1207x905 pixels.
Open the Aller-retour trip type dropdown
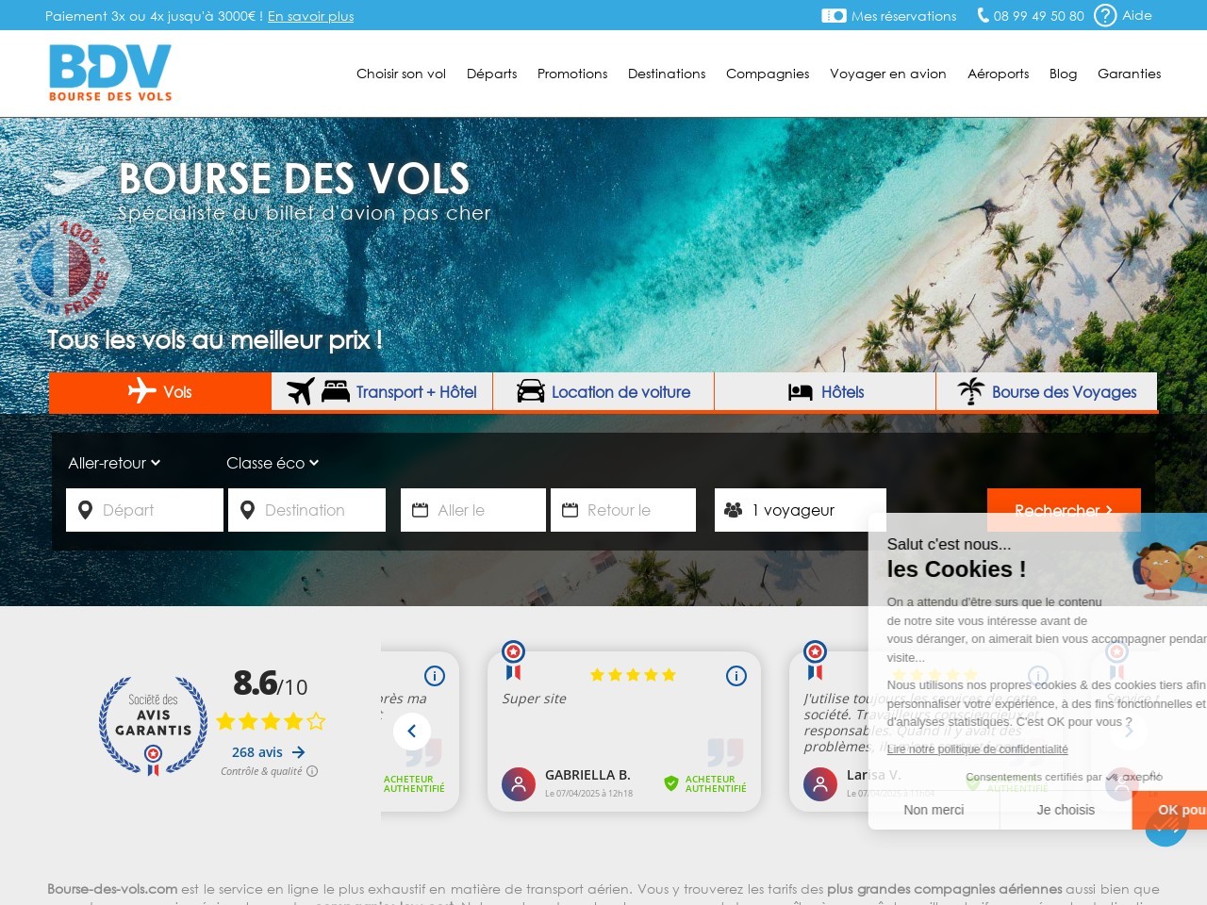point(114,463)
